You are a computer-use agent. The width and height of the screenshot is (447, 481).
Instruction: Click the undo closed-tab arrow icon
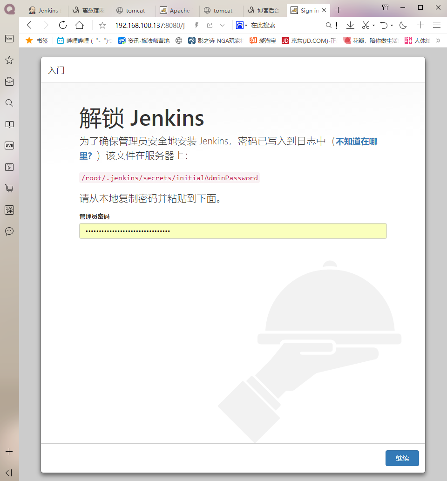click(x=384, y=25)
